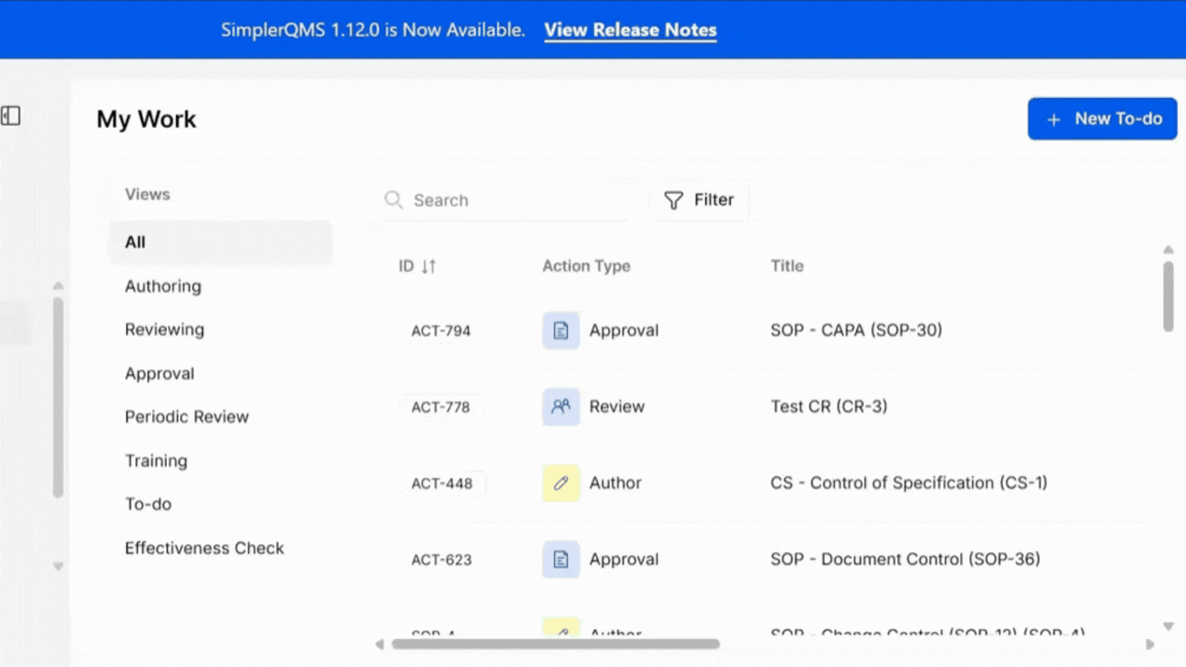Open the Authoring view
The image size is (1186, 667).
tap(163, 286)
